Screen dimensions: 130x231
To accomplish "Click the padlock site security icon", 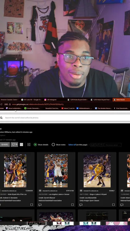I will pos(10,104).
